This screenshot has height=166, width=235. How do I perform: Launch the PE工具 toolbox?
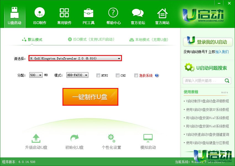click(x=88, y=16)
